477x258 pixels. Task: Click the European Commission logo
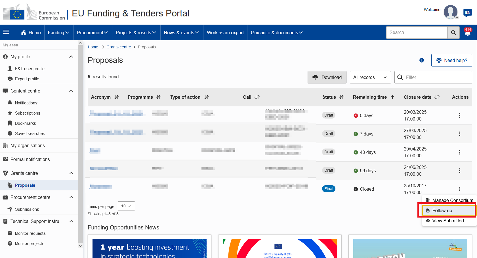tap(34, 12)
